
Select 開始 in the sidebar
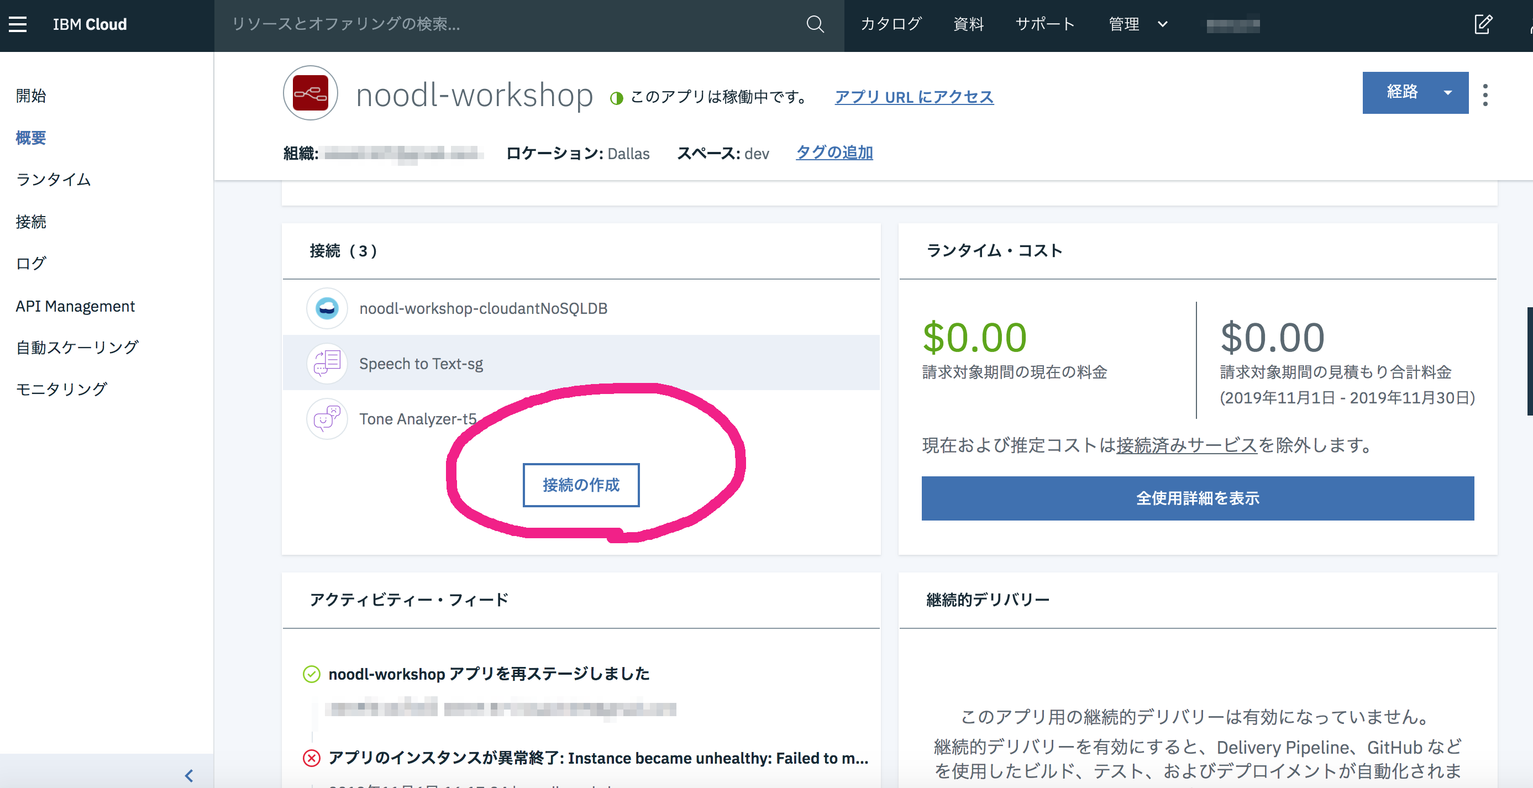pos(31,96)
